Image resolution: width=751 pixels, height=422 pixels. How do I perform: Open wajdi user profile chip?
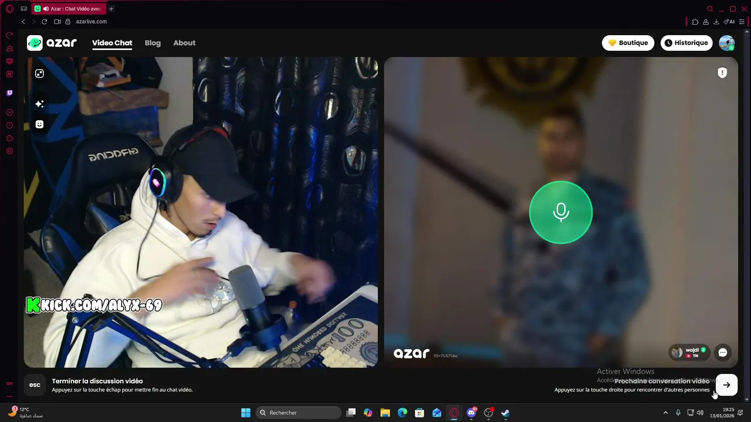click(689, 352)
